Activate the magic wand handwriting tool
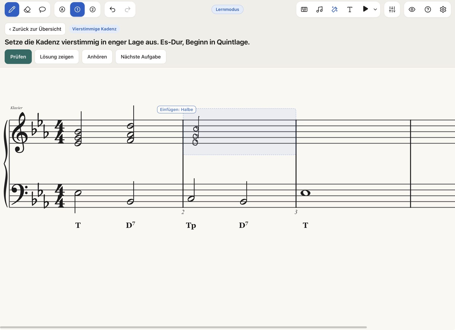Image resolution: width=455 pixels, height=330 pixels. pyautogui.click(x=334, y=10)
